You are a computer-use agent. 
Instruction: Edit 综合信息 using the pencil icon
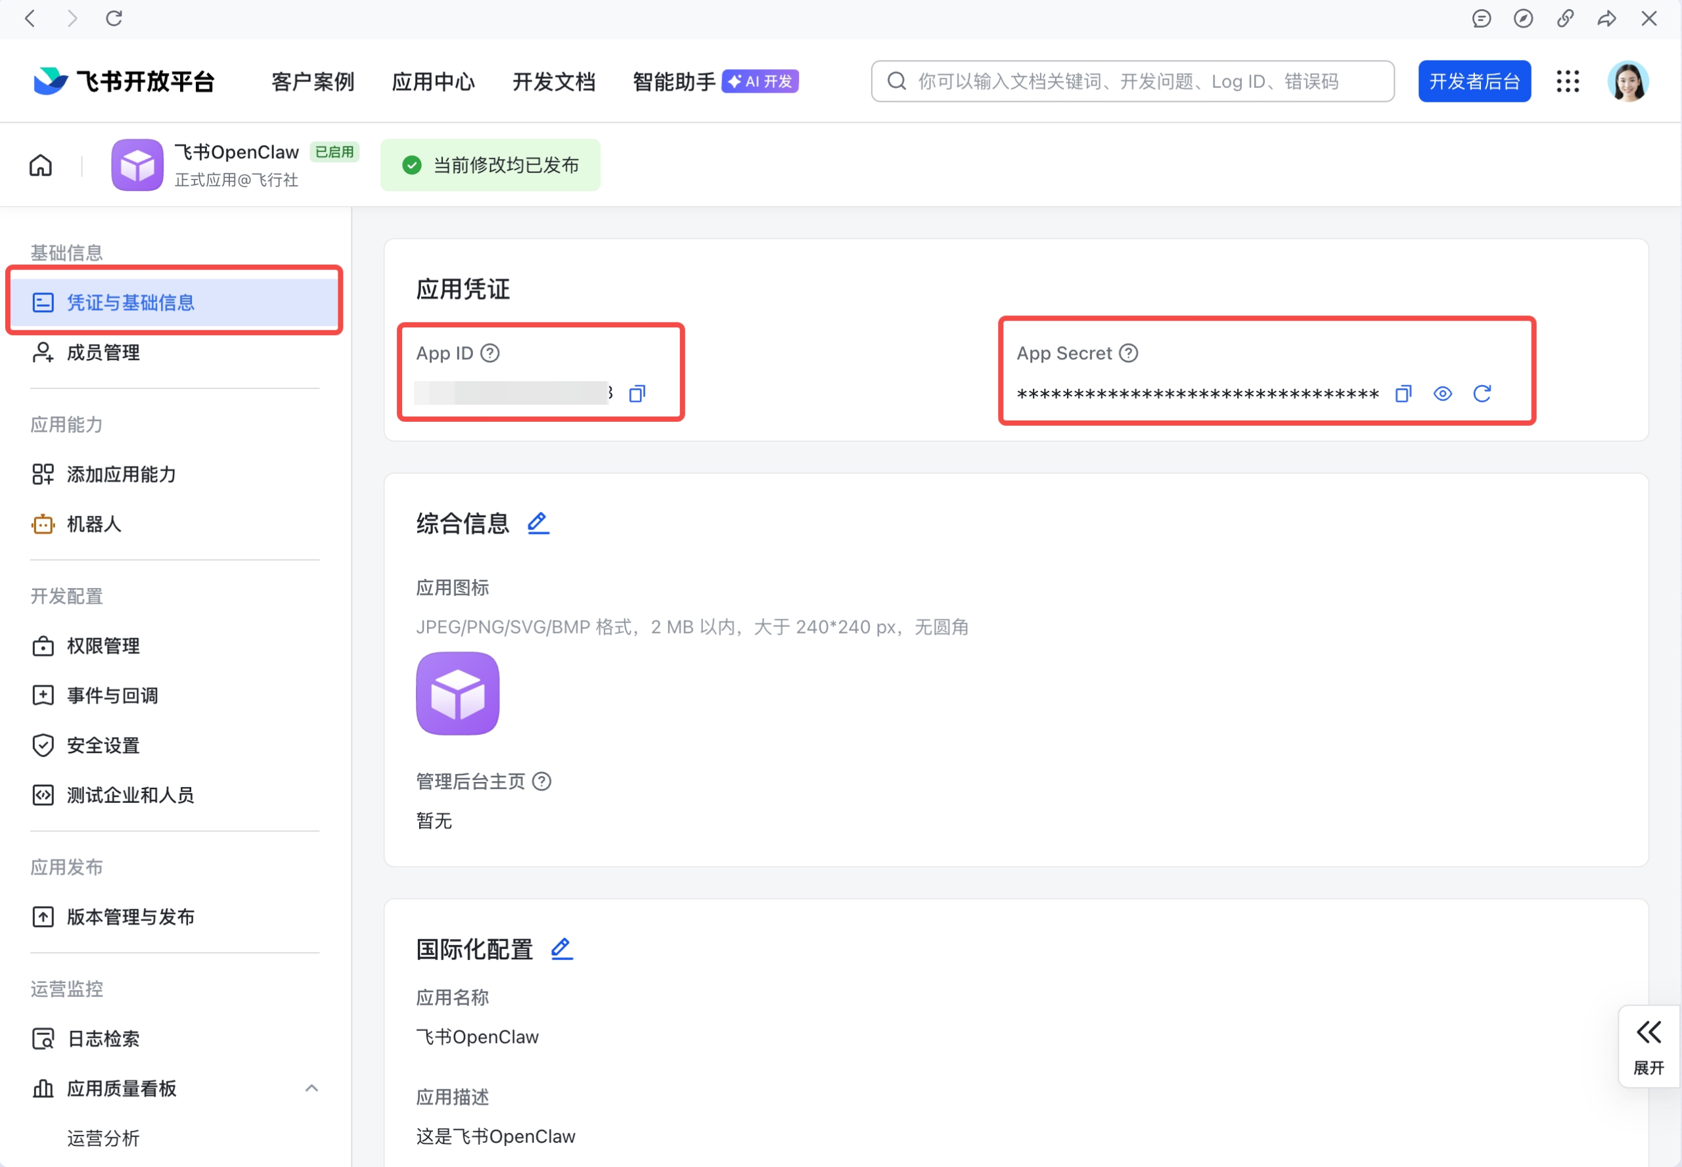pos(537,522)
